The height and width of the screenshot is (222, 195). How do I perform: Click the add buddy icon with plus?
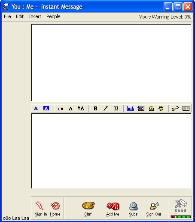coord(175,108)
